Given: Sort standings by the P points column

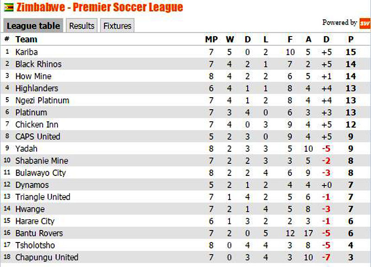Looking at the screenshot, I should point(351,39).
